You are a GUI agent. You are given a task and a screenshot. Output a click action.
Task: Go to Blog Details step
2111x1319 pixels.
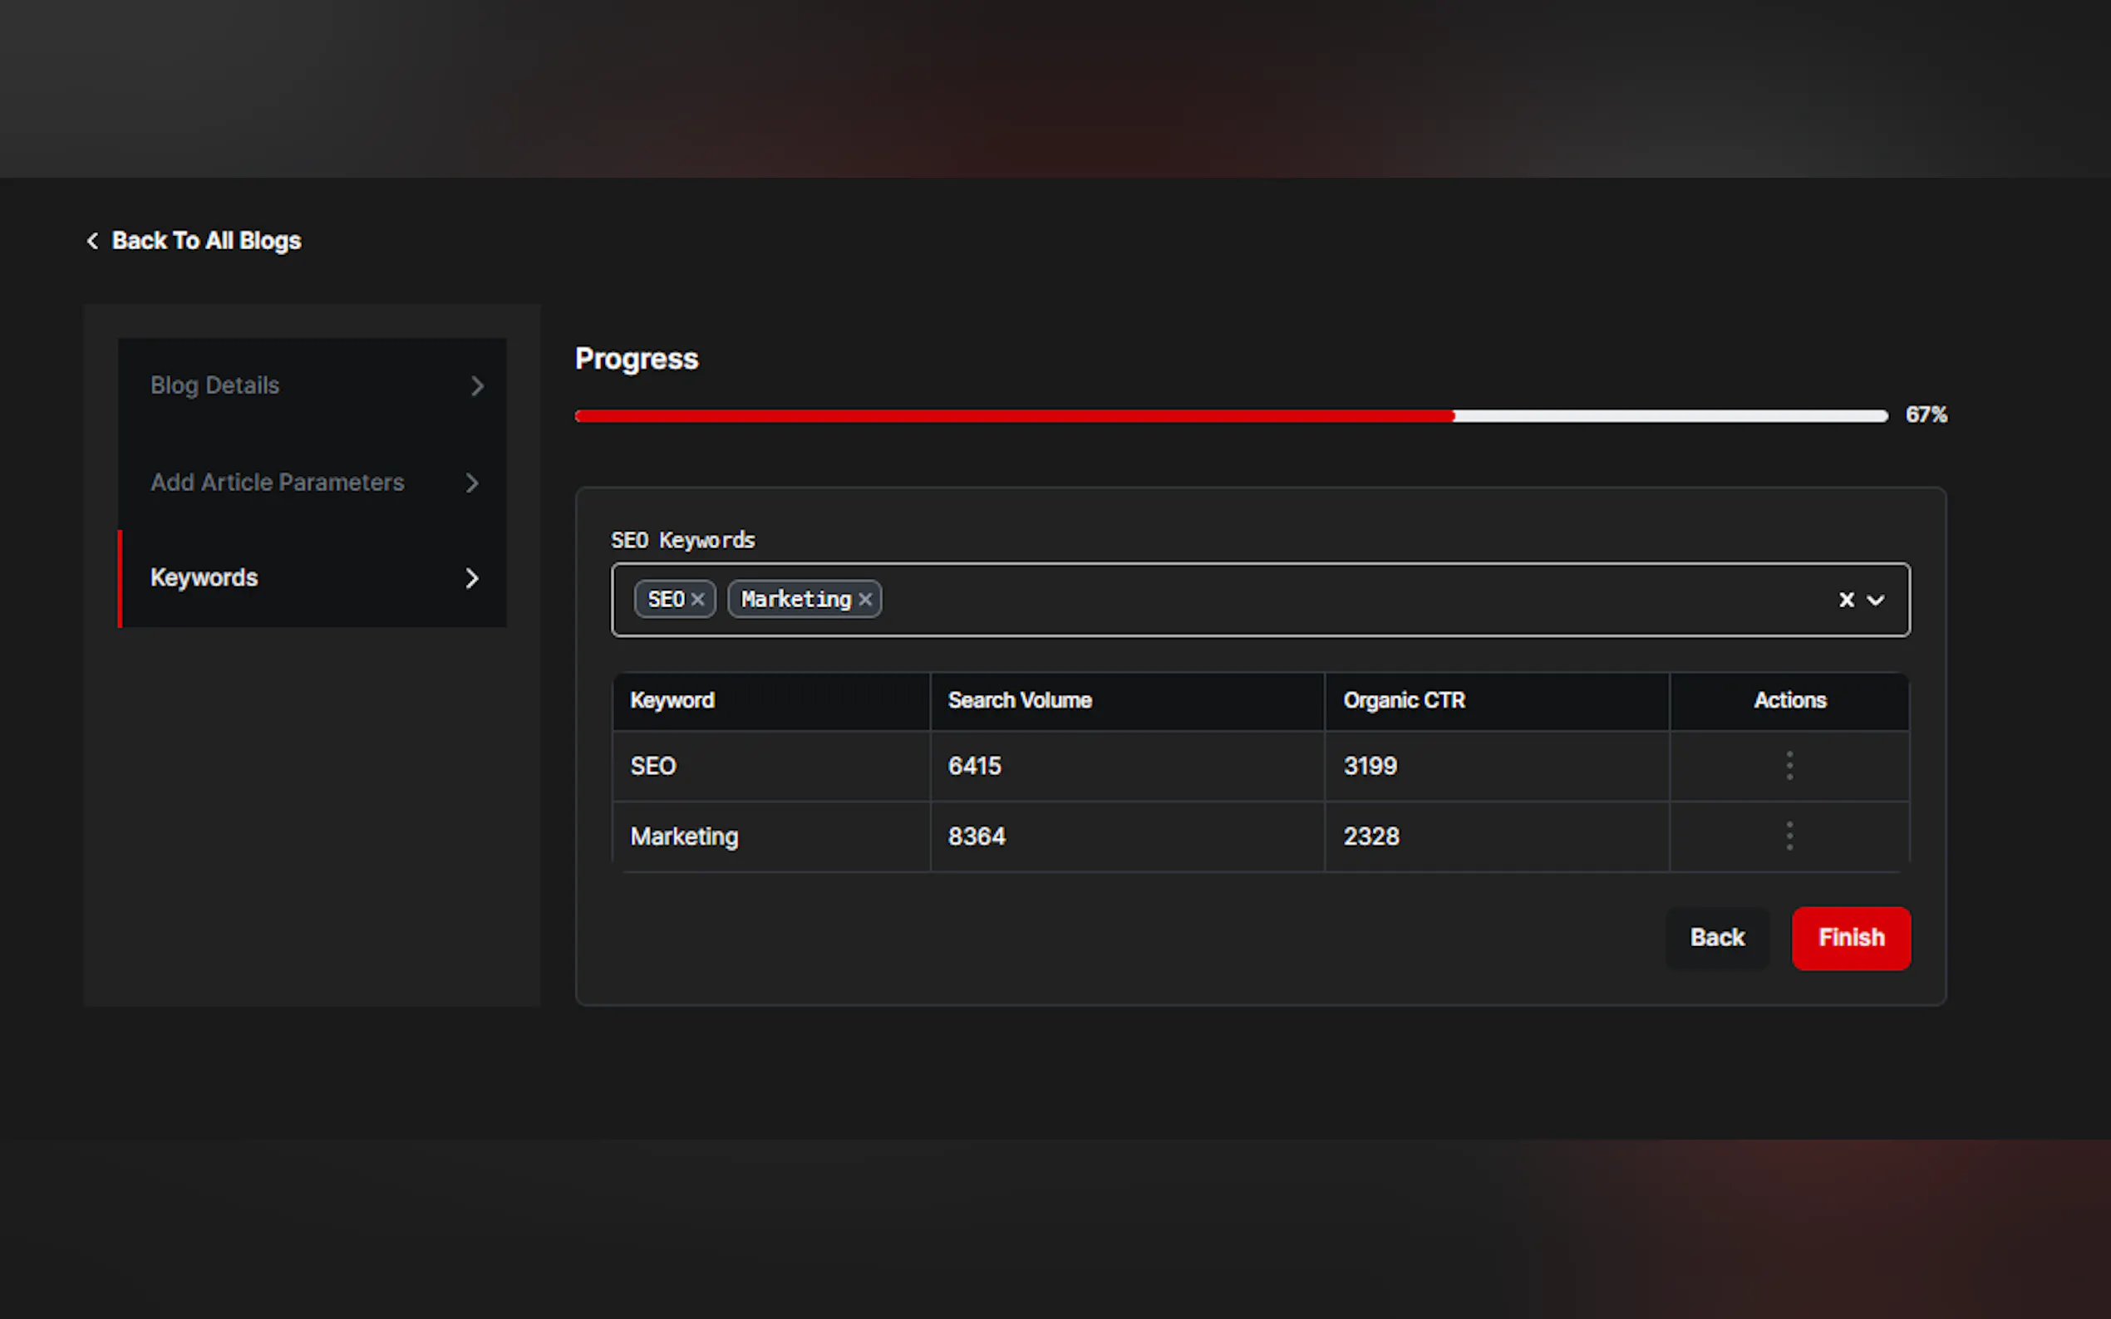[214, 385]
